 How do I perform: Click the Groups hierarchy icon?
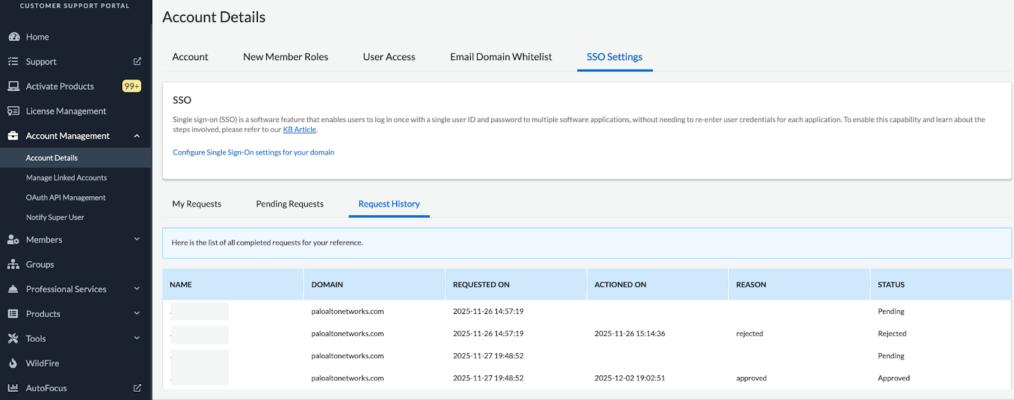[x=13, y=265]
